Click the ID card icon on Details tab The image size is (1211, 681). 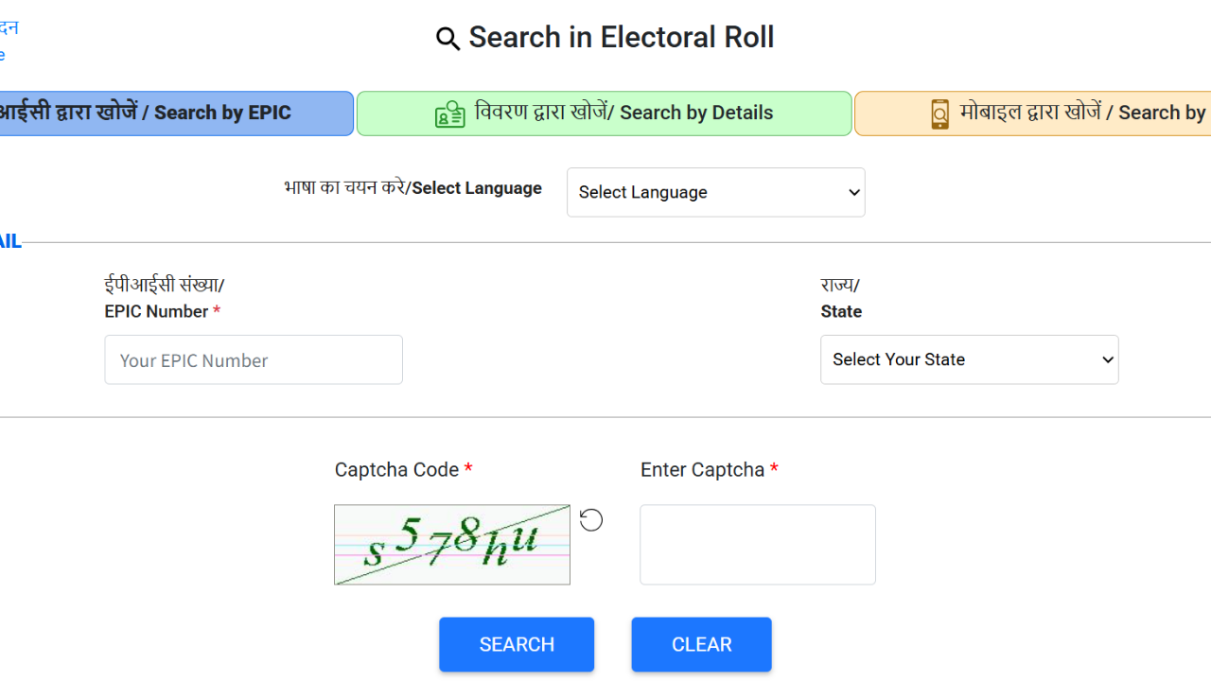[x=449, y=114]
